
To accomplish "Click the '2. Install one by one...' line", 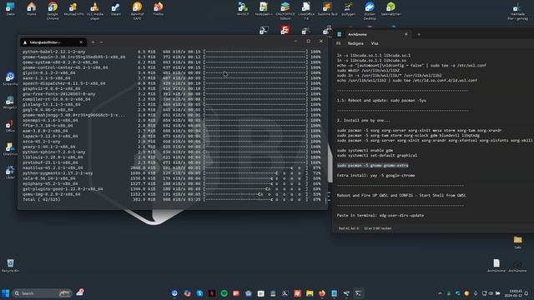I will click(364, 120).
